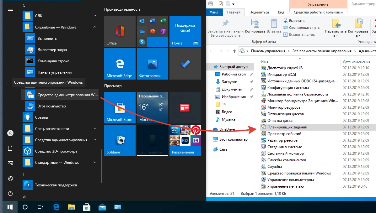Screen dimensions: 376x213
Task: Open Диспетчер задач in Start list
Action: (x=52, y=50)
